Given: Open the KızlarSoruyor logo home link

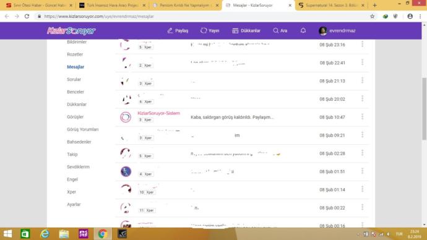Looking at the screenshot, I should pos(71,31).
